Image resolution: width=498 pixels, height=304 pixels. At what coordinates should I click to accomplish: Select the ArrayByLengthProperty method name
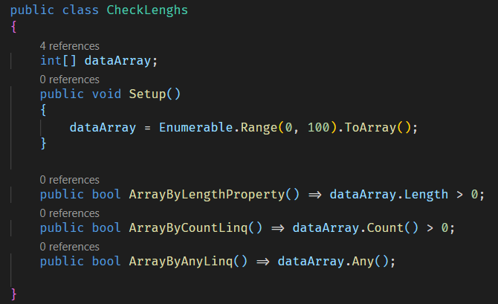pos(207,195)
